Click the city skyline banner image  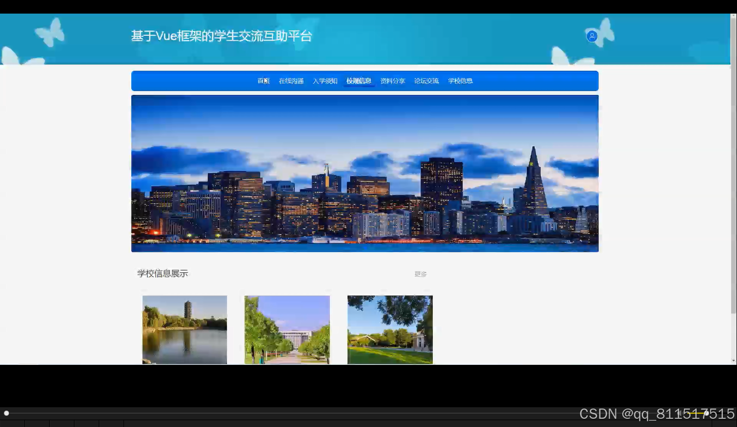(x=365, y=174)
